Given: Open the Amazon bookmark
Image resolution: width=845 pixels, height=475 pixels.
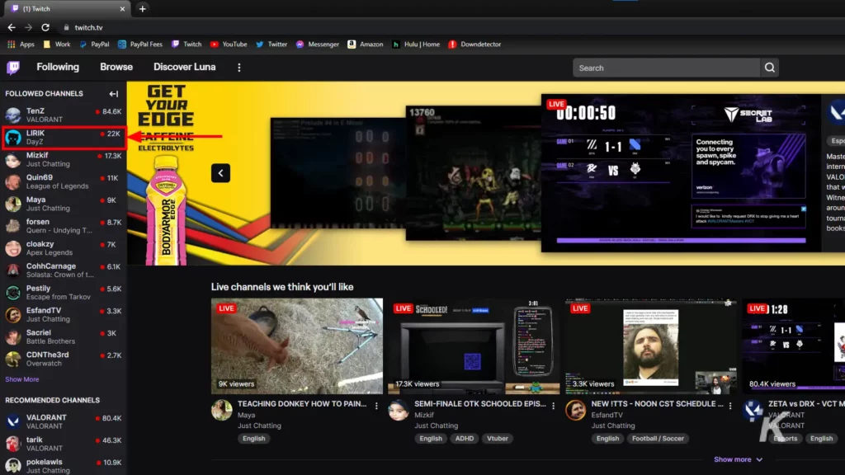Looking at the screenshot, I should (366, 45).
